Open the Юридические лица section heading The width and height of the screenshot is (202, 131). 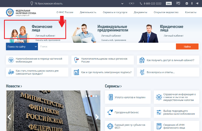171,28
